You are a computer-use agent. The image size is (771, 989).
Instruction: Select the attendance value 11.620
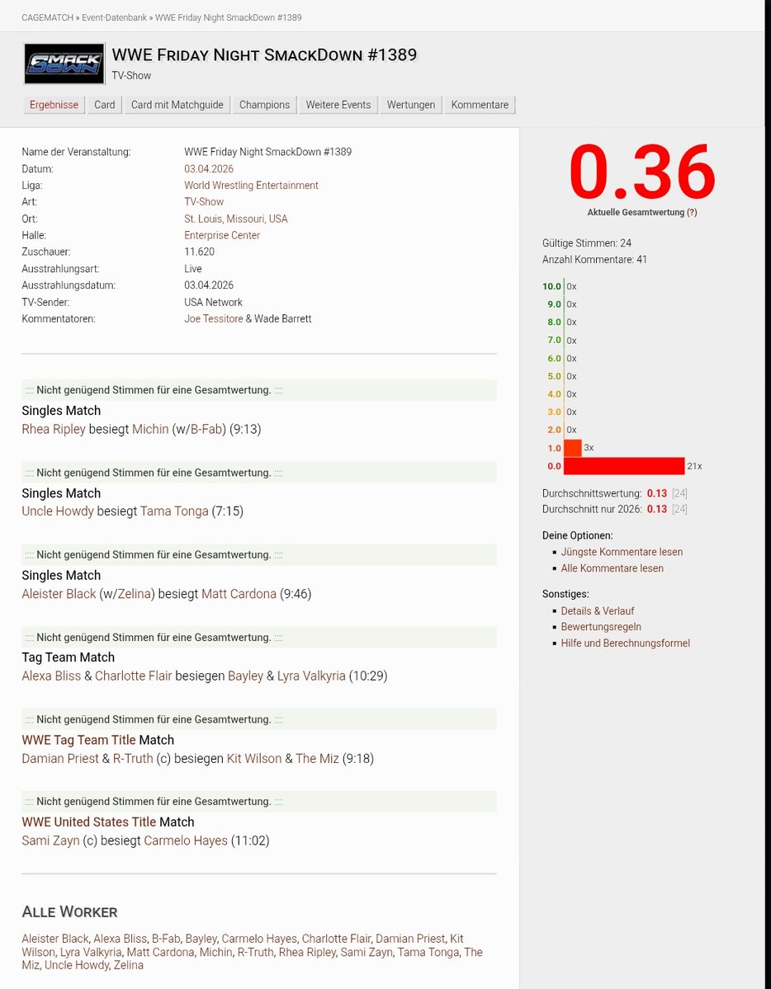point(200,252)
